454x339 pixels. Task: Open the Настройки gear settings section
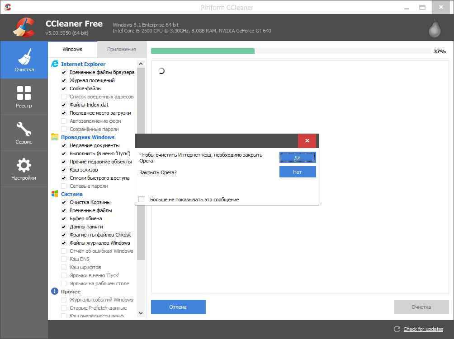(24, 168)
